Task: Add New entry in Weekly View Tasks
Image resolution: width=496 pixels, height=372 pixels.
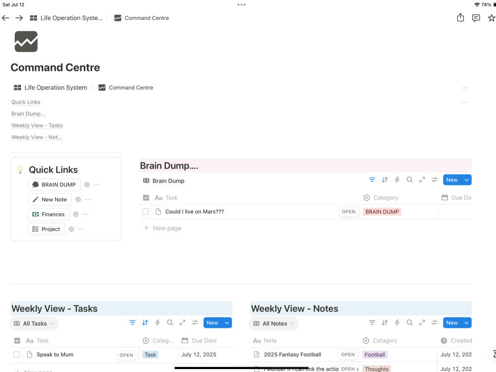Action: tap(212, 323)
